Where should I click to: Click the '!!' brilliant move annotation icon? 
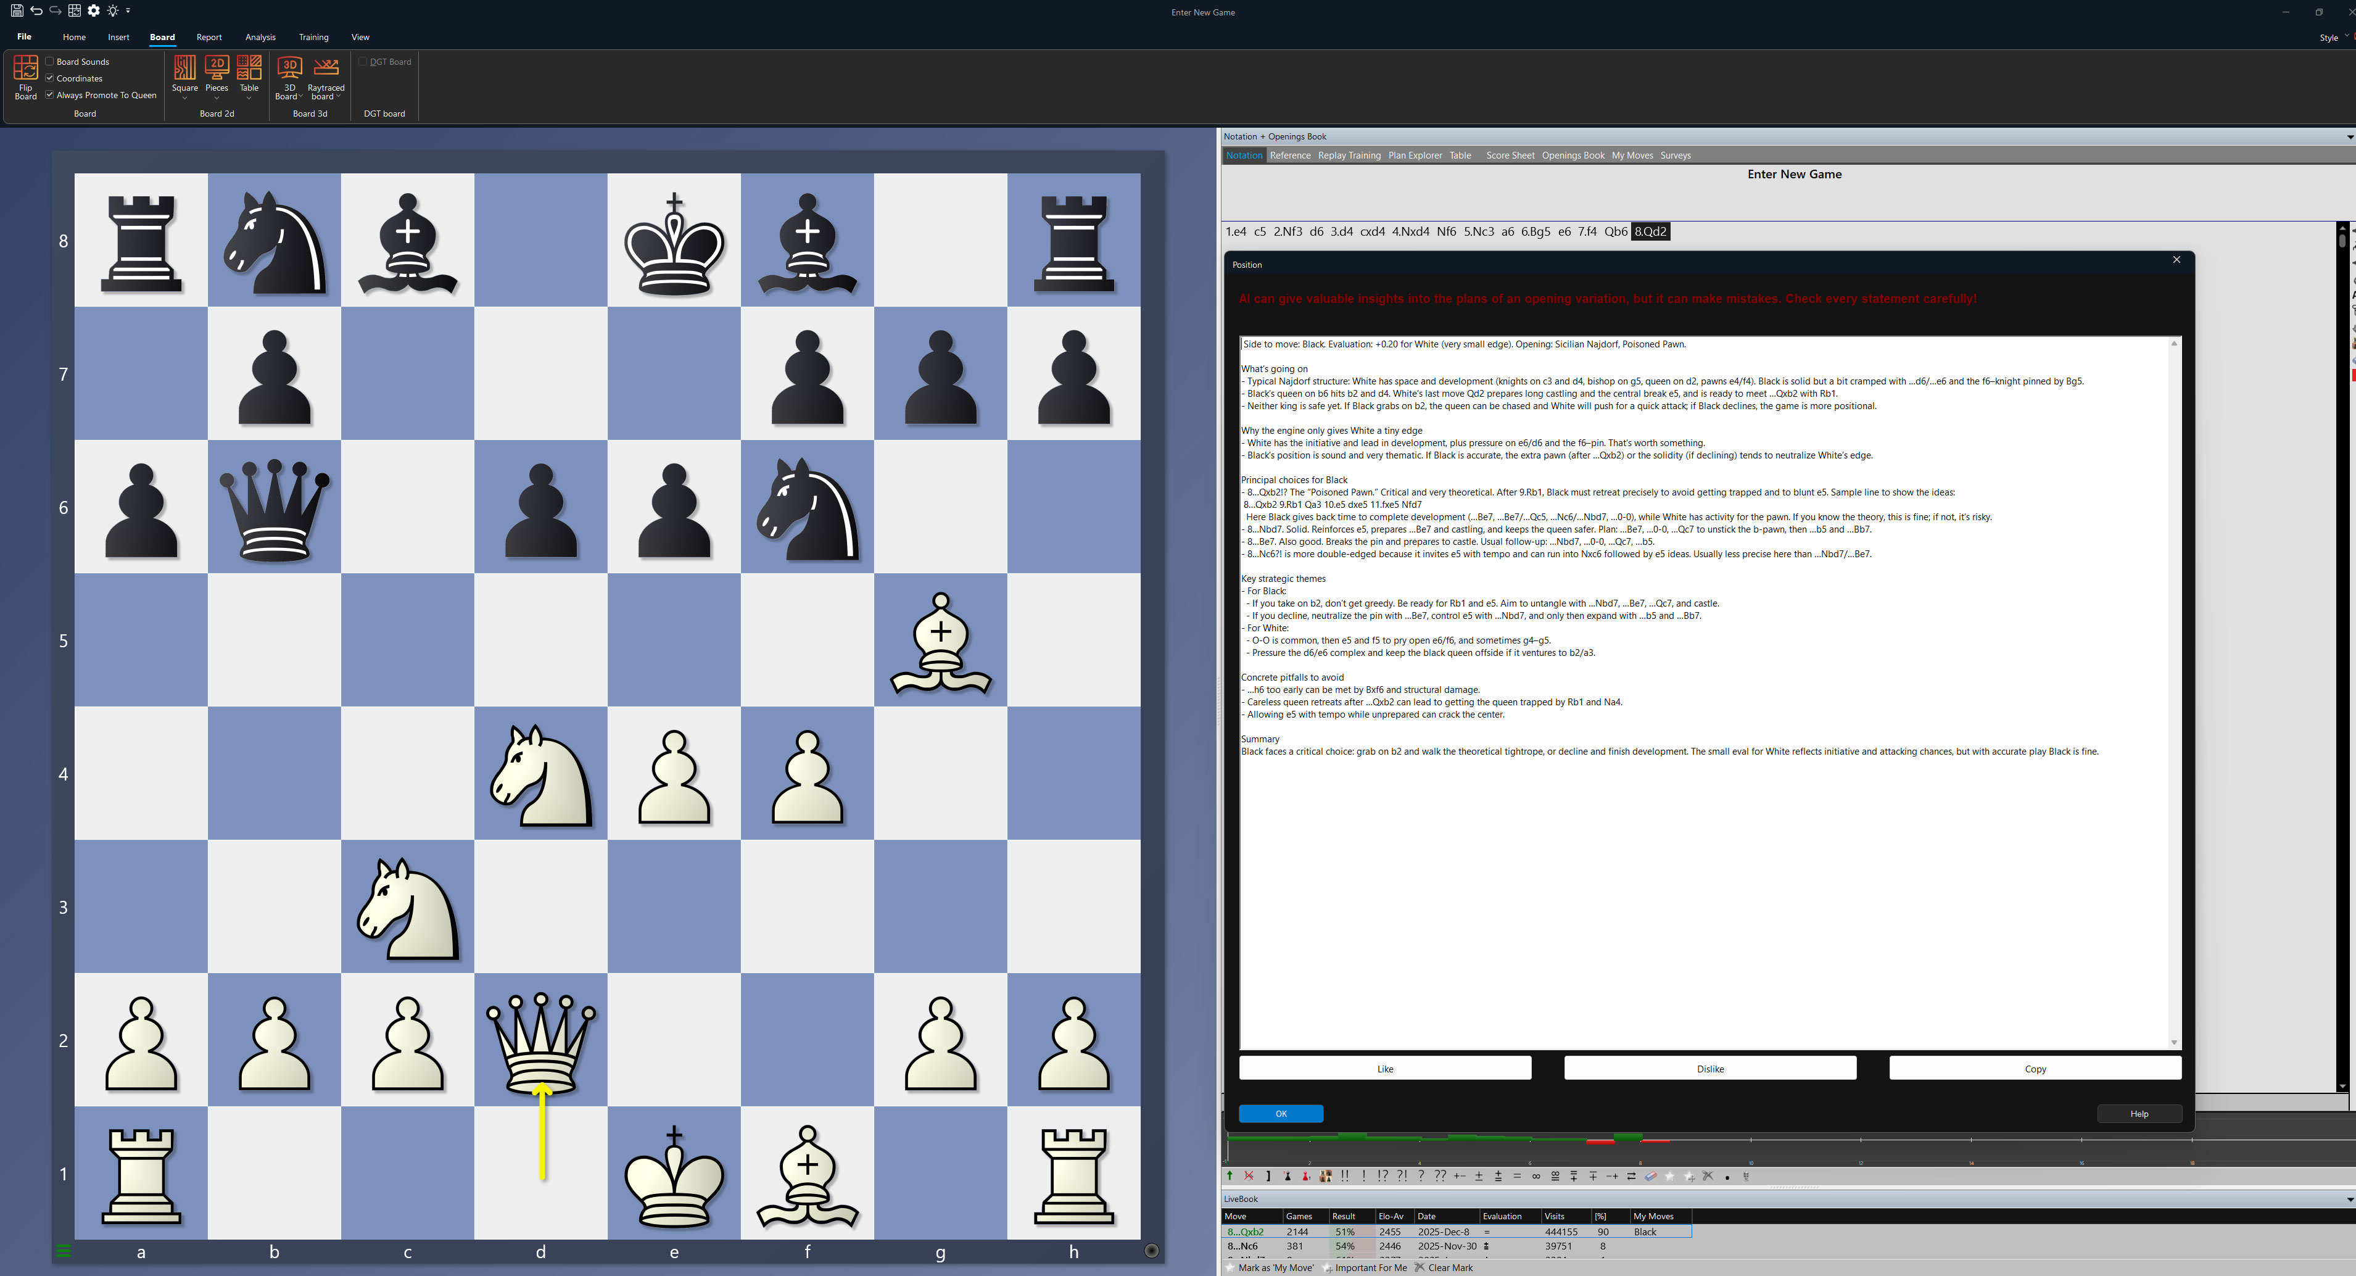(x=1344, y=1176)
